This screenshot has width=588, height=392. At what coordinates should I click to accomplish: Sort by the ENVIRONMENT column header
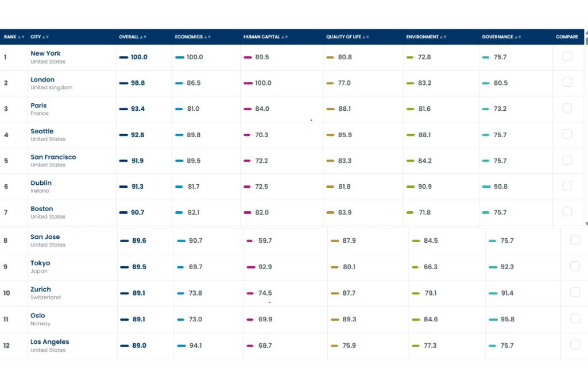(426, 37)
